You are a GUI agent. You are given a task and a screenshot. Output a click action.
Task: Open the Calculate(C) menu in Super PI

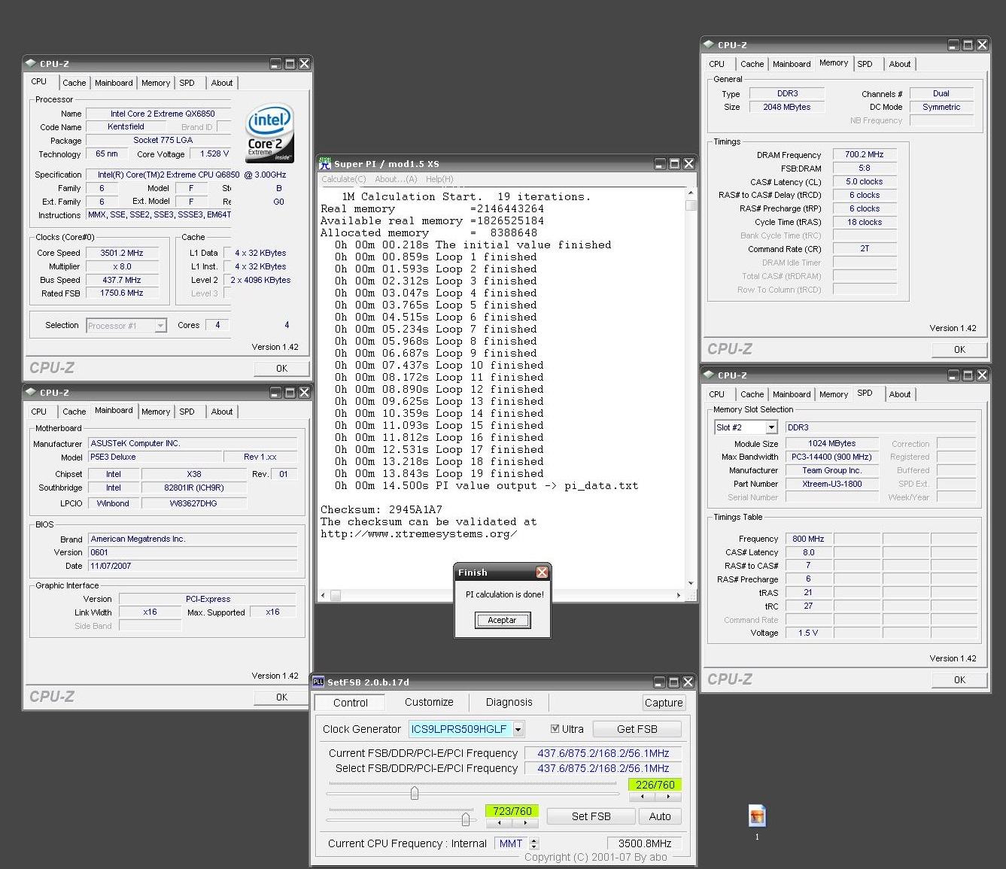coord(344,179)
